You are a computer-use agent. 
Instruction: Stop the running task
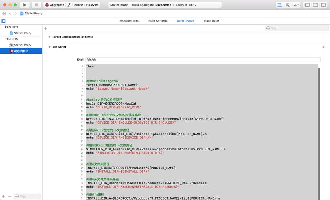36,5
